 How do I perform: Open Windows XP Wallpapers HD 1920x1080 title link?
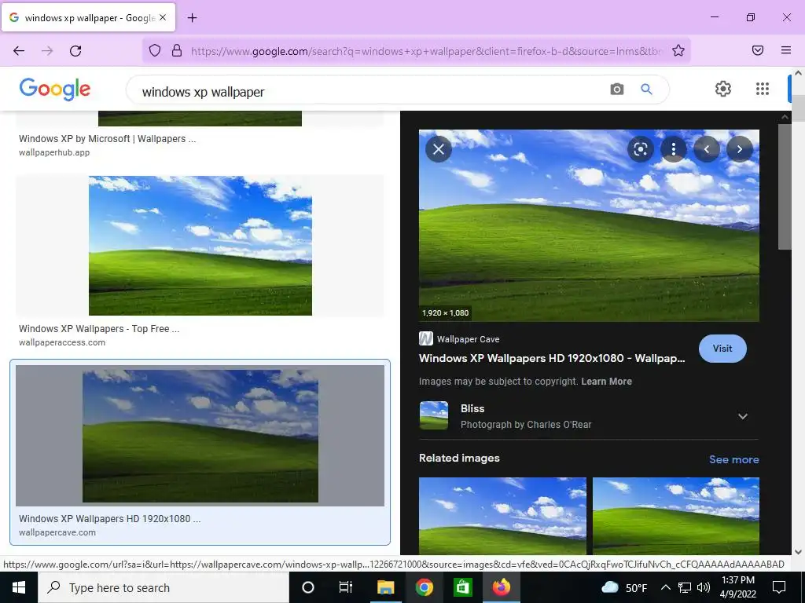[552, 358]
